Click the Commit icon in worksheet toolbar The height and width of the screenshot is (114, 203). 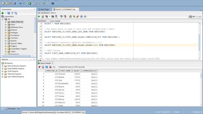[x=61, y=16]
